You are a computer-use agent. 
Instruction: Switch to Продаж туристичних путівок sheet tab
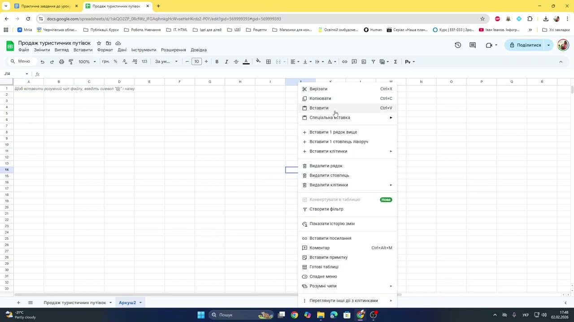(x=75, y=303)
